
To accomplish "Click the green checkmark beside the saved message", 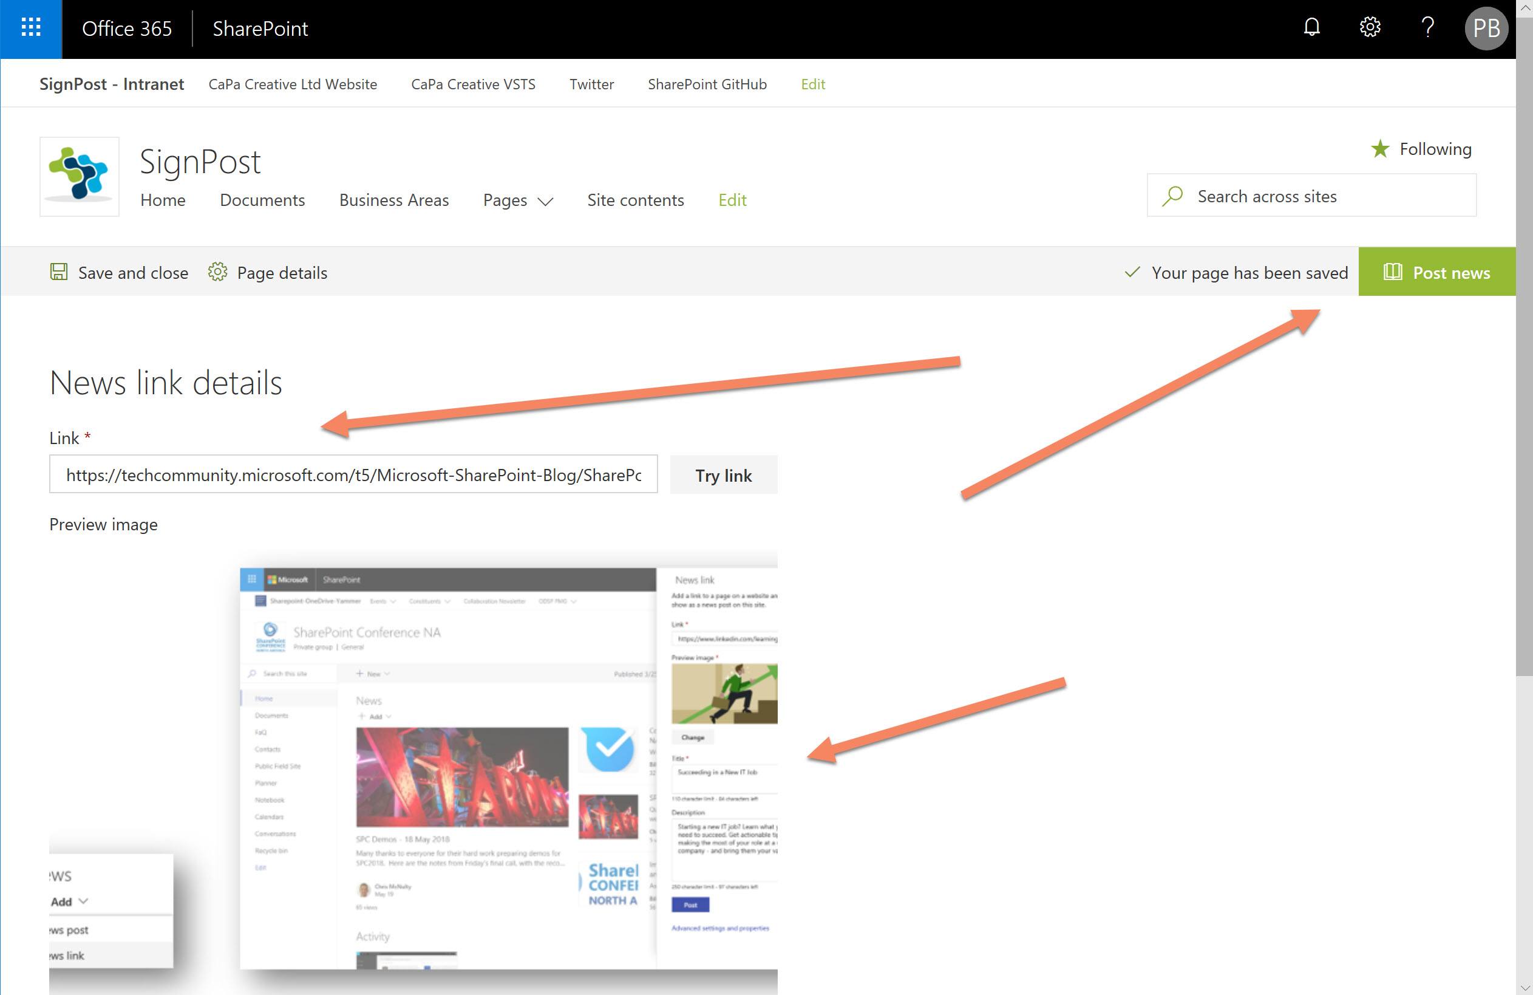I will click(x=1132, y=273).
